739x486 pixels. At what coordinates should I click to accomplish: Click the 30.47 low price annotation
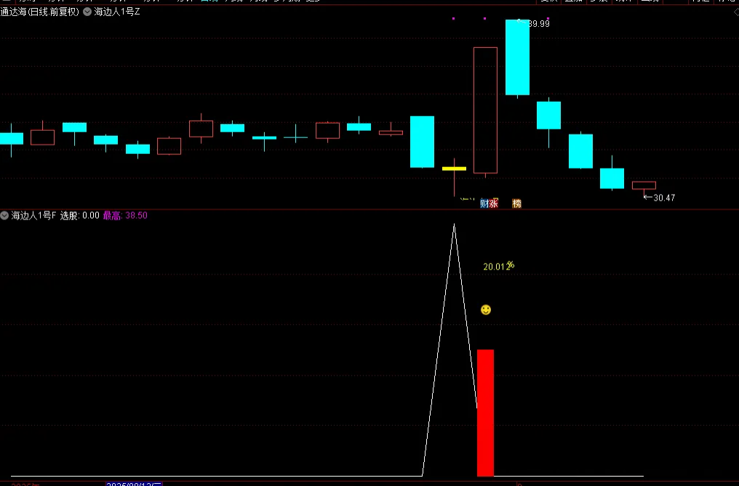pyautogui.click(x=663, y=198)
